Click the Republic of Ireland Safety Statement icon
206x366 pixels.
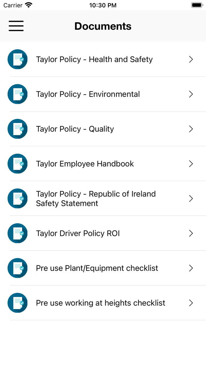(x=17, y=198)
